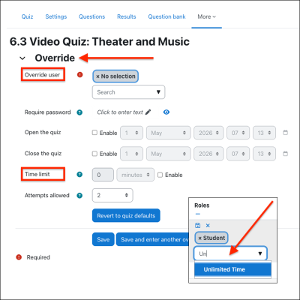Viewport: 300px width, 300px height.
Task: Open the More tab menu
Action: (206, 16)
